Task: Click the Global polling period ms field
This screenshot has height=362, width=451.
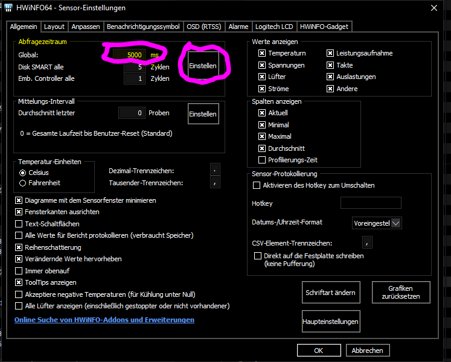Action: pyautogui.click(x=129, y=55)
